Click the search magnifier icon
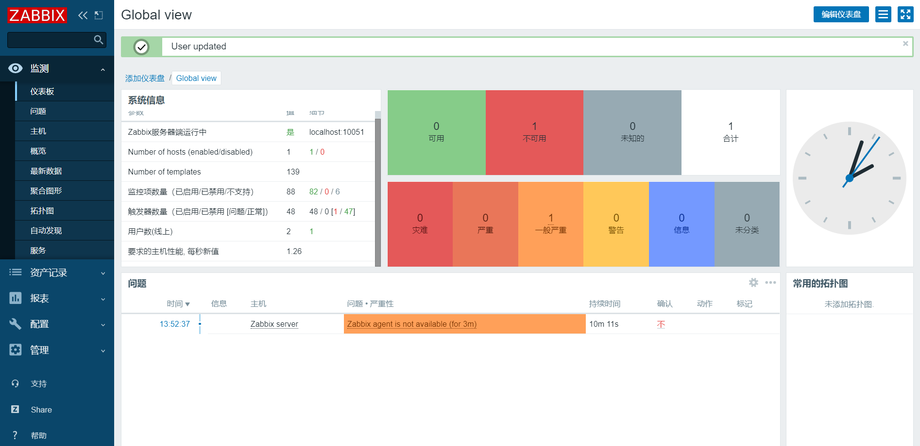The width and height of the screenshot is (920, 446). click(99, 40)
